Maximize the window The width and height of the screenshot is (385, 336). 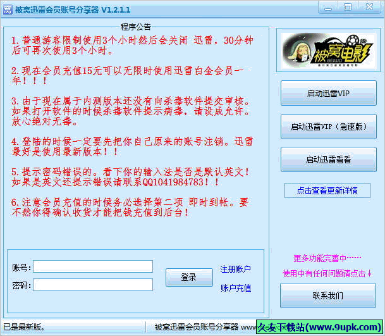[348, 8]
